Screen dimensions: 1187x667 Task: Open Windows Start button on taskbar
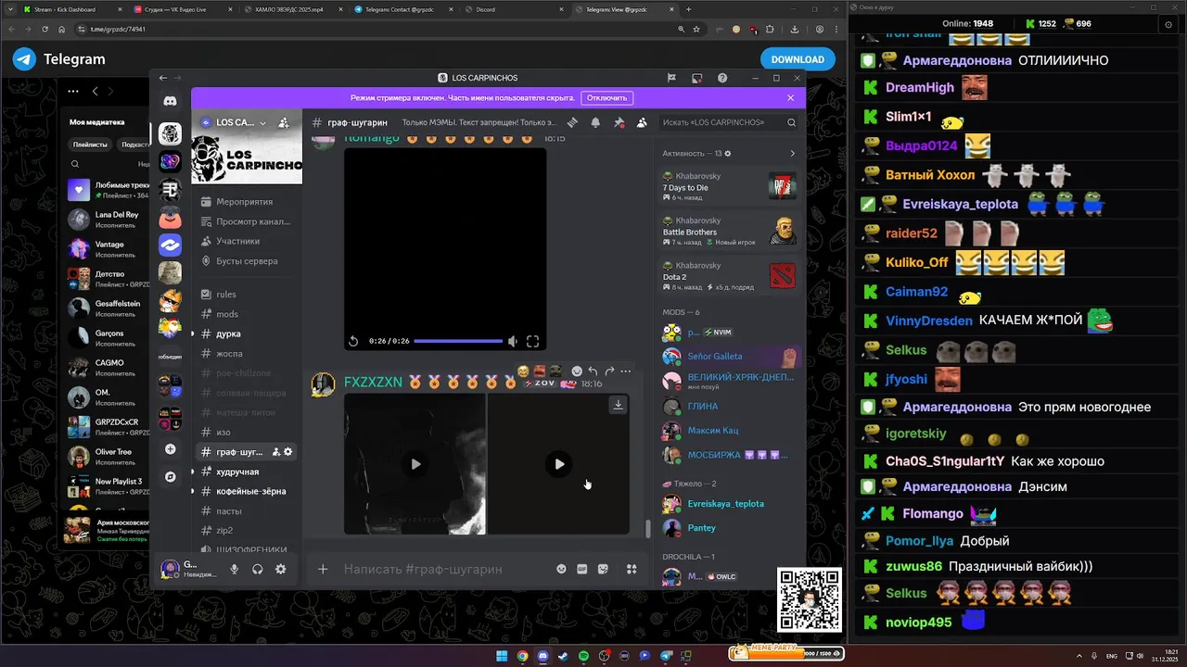pos(502,656)
